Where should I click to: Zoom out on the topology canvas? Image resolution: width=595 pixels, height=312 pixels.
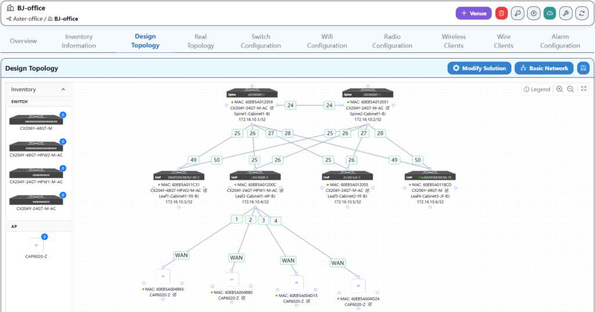click(570, 89)
